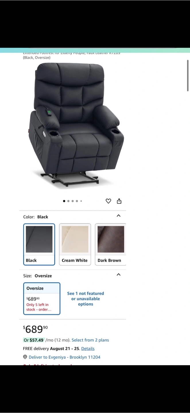Go to the first image carousel dot
190x413 pixels.
(x=64, y=201)
